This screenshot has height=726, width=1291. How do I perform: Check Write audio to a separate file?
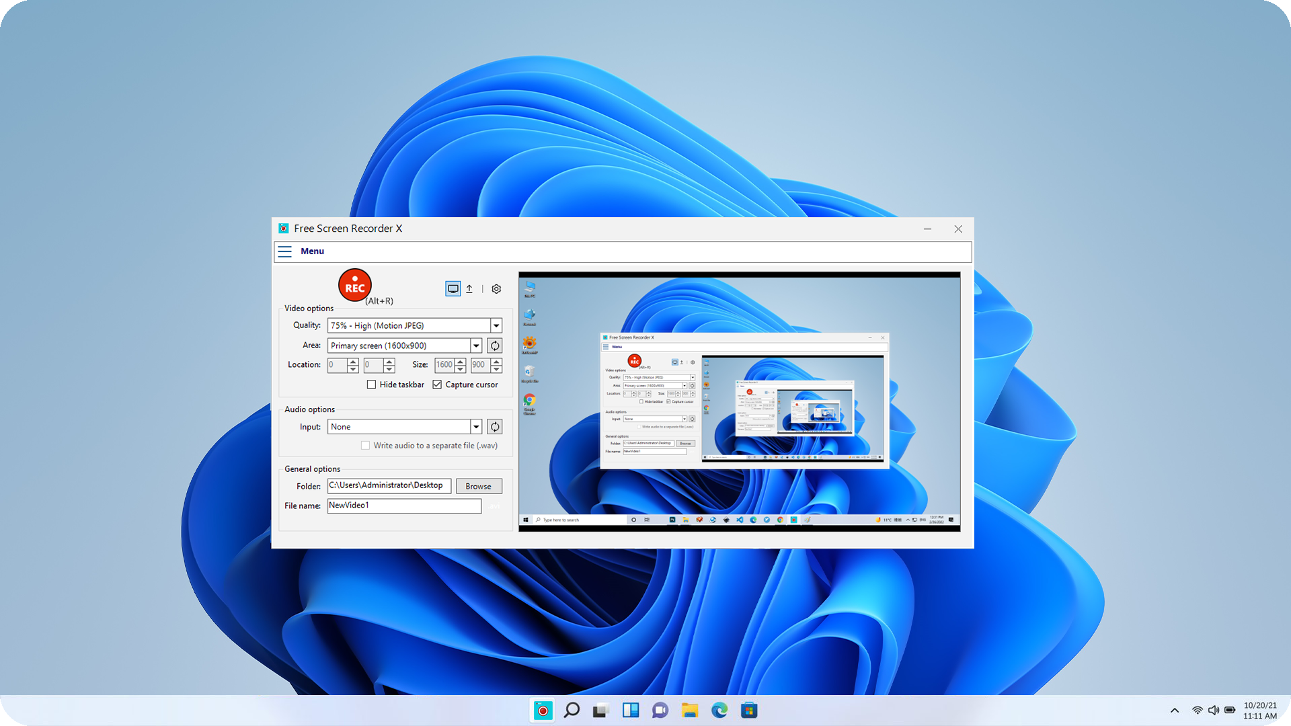(365, 445)
